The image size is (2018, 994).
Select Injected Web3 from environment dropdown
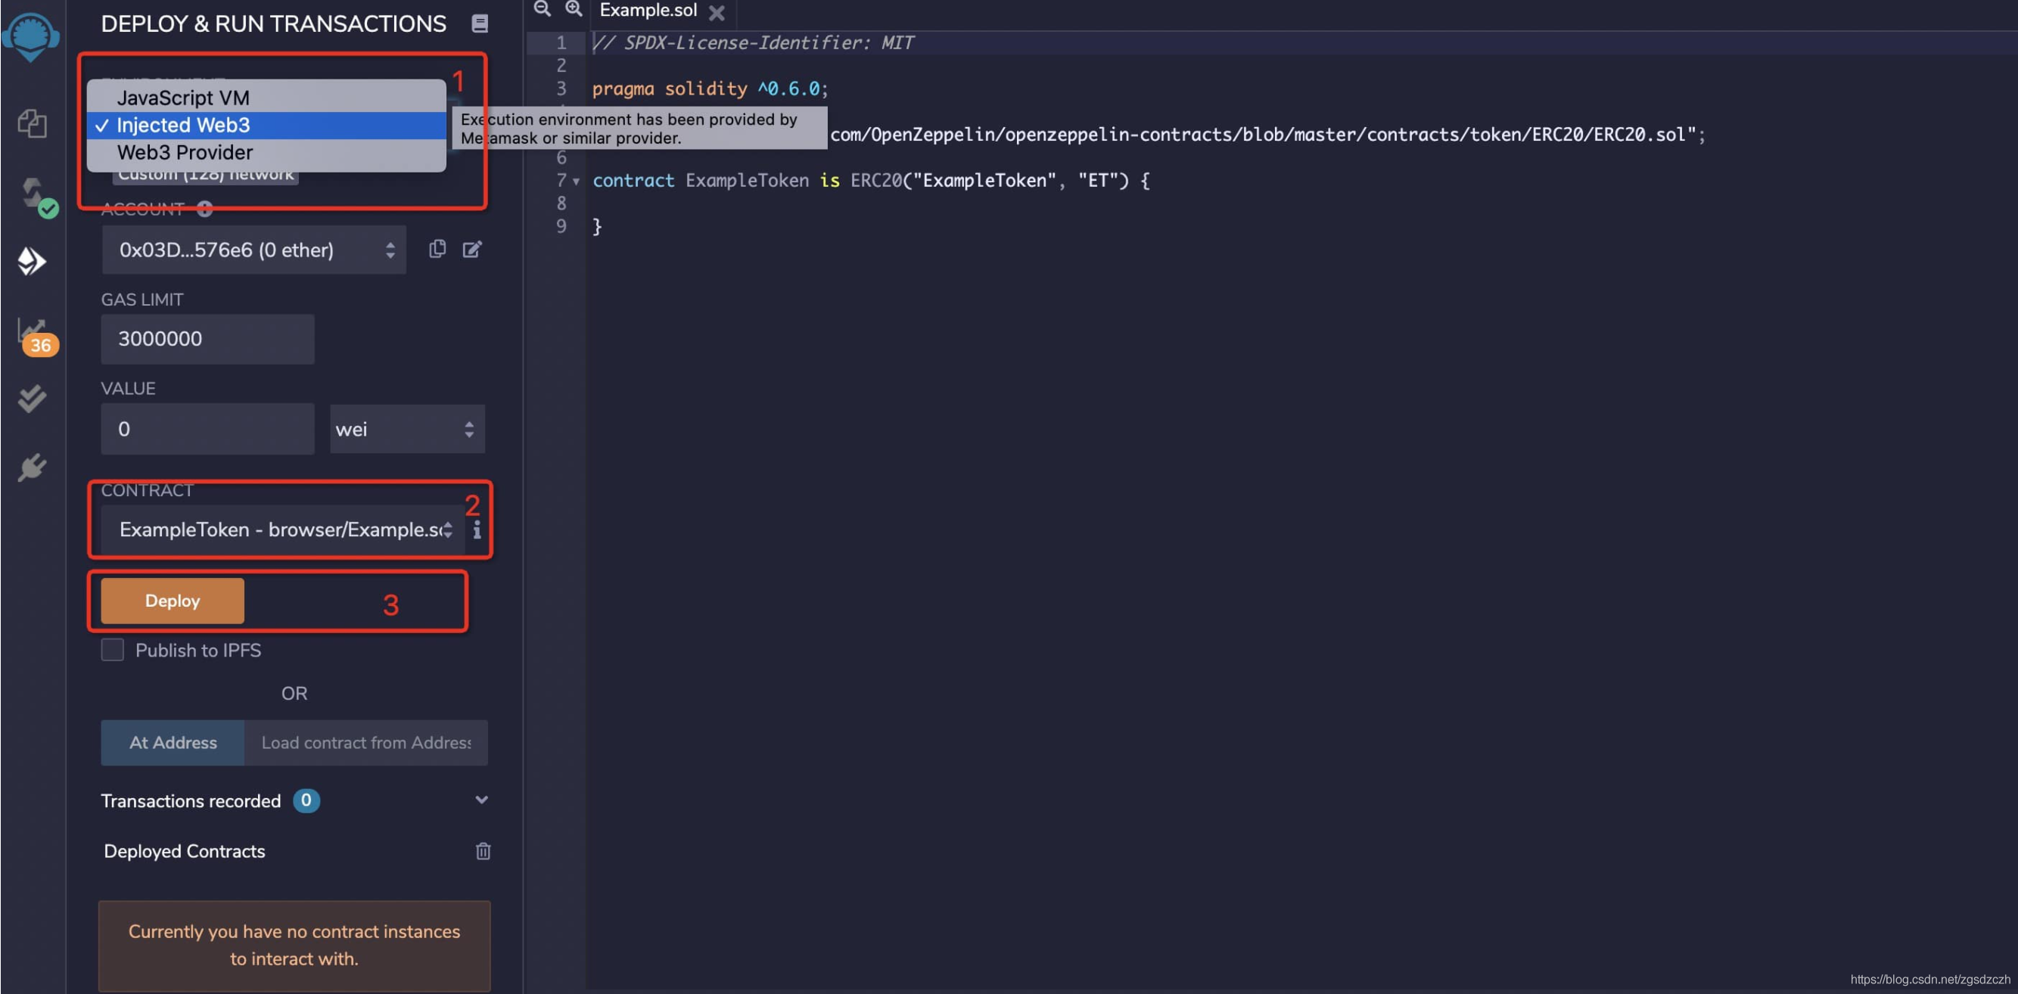point(266,123)
